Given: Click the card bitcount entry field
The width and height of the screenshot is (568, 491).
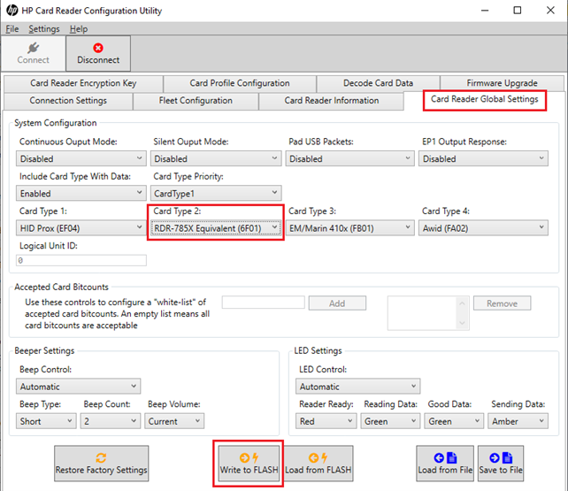Looking at the screenshot, I should (x=264, y=303).
